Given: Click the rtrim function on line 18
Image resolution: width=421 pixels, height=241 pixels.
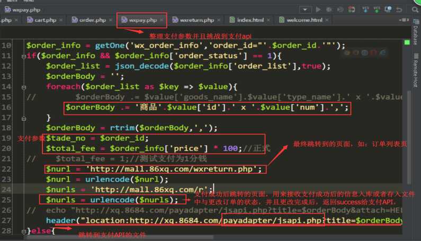Looking at the screenshot, I should tap(122, 128).
